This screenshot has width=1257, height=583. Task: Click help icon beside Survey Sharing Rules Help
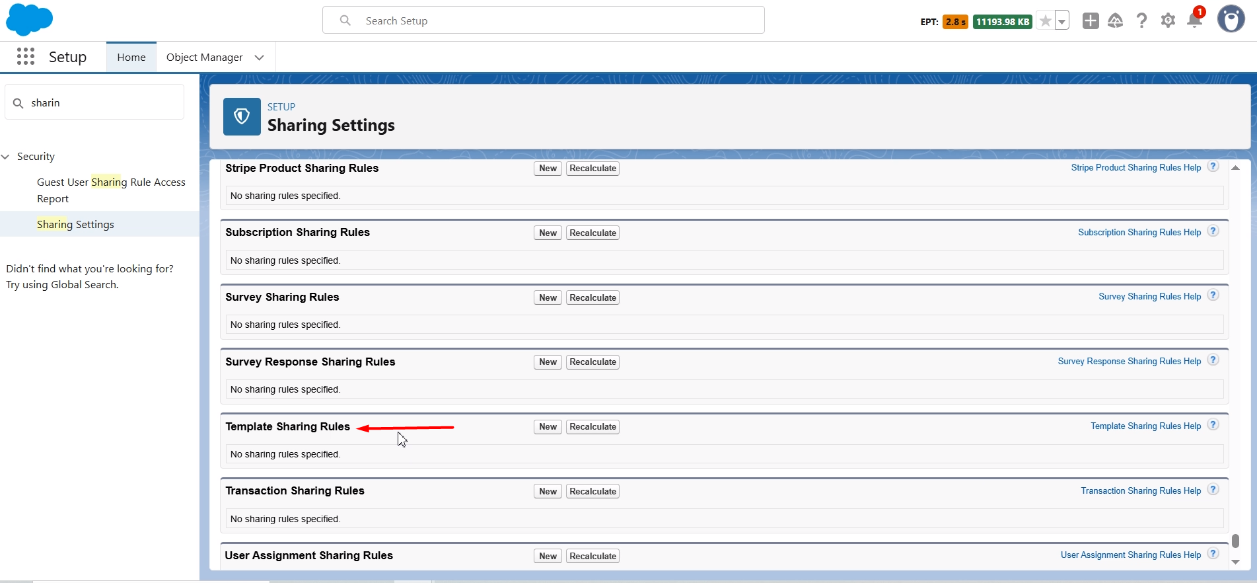(1213, 295)
